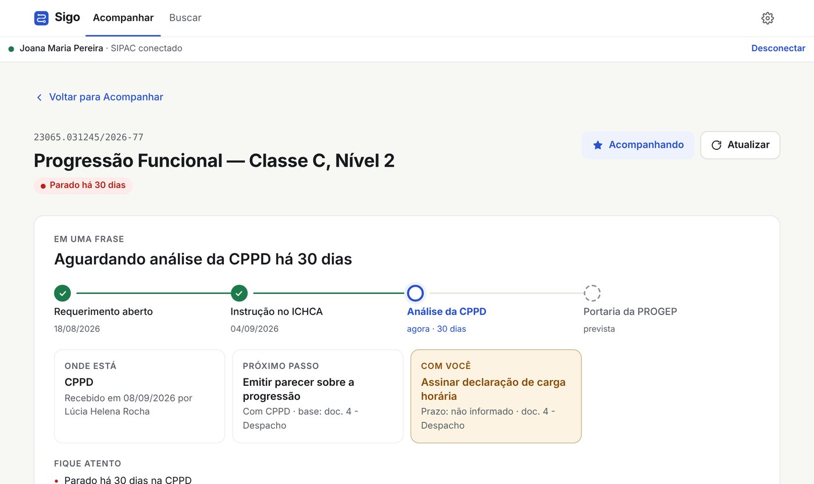Viewport: 814px width, 484px height.
Task: Click the Sigo logo icon
Action: pyautogui.click(x=41, y=18)
